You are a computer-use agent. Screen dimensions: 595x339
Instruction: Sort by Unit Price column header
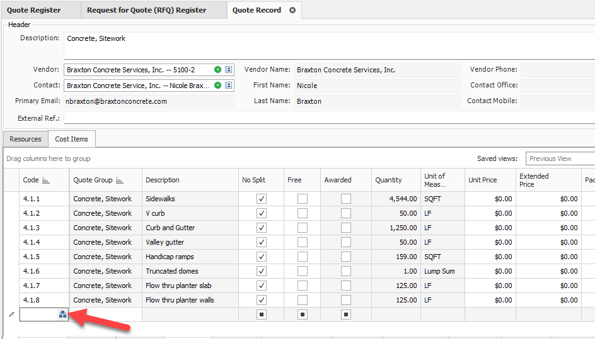(490, 180)
